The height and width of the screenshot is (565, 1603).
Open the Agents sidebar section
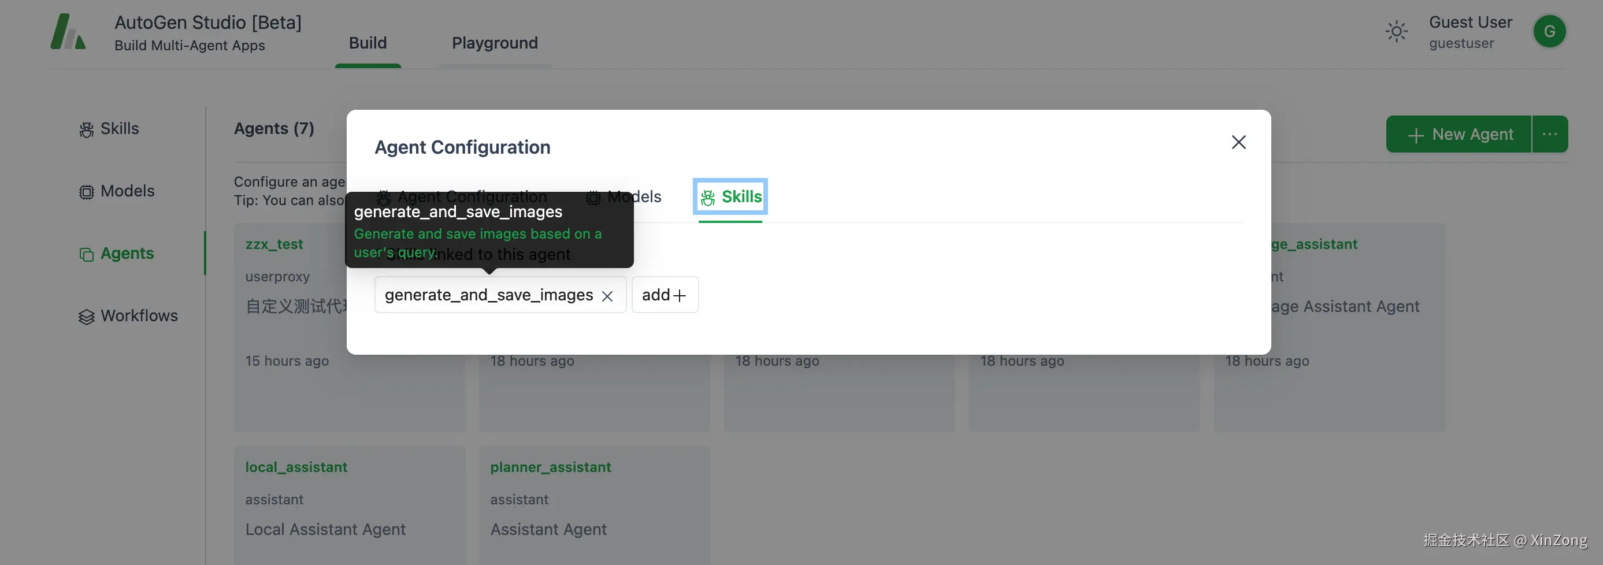pos(117,253)
